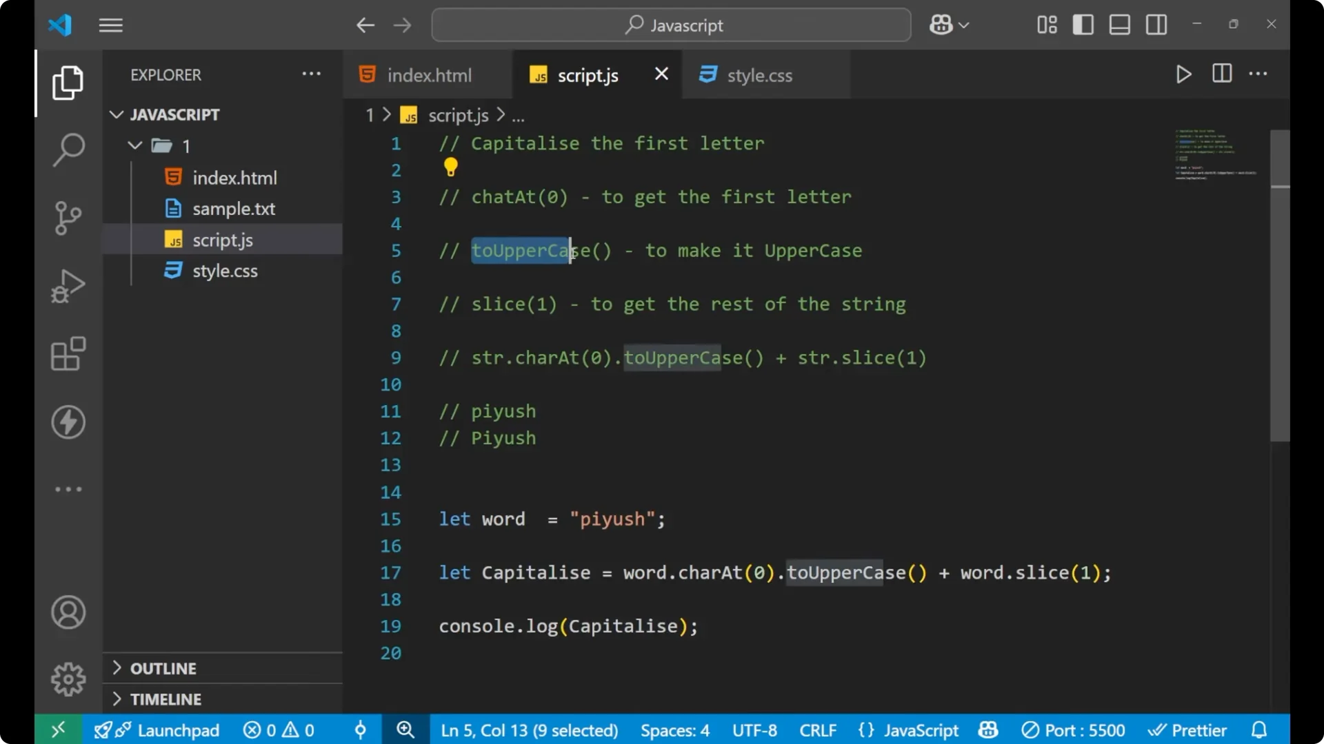Click the quick fix lightbulb on line 2
This screenshot has height=744, width=1324.
pos(450,167)
